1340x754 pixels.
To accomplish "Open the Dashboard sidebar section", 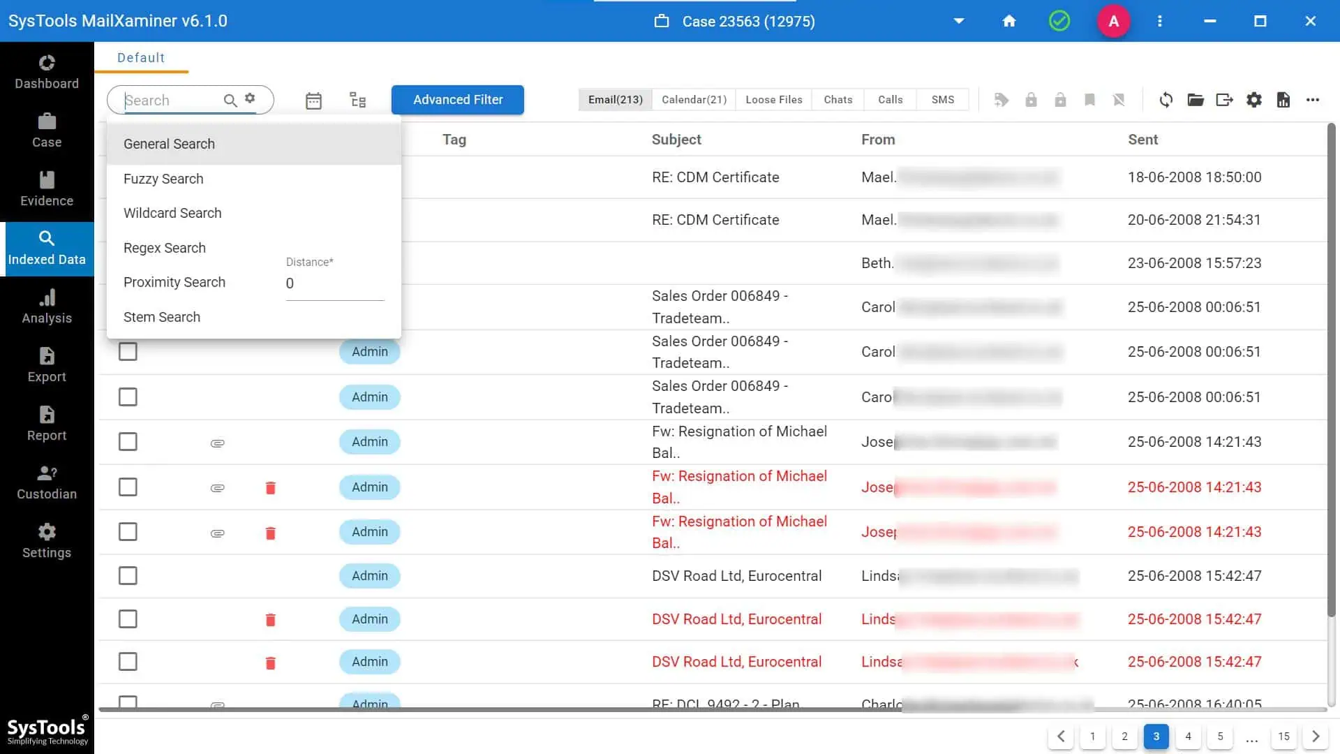I will point(47,72).
